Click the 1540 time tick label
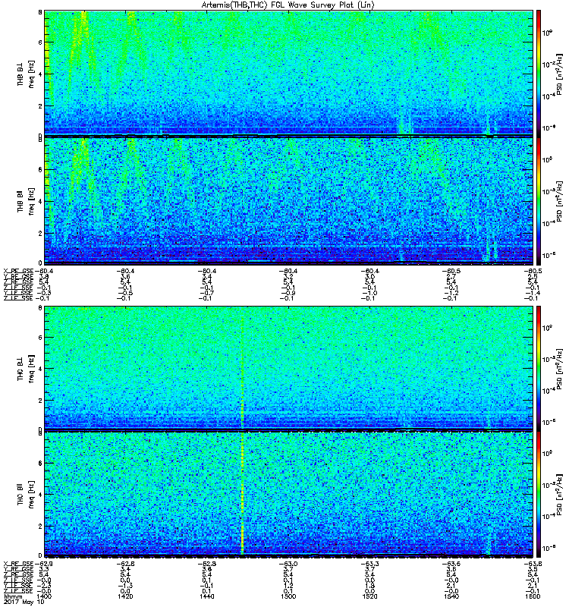The image size is (569, 607). pyautogui.click(x=451, y=596)
